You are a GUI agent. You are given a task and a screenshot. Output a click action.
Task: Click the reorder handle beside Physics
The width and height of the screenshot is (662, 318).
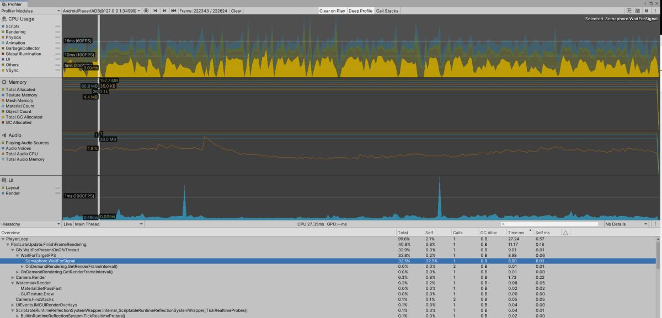[x=57, y=37]
